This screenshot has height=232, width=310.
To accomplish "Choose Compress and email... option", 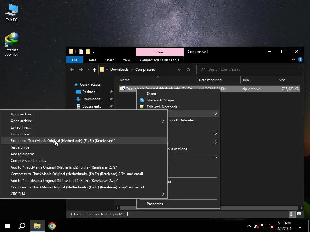I will 84,161.
